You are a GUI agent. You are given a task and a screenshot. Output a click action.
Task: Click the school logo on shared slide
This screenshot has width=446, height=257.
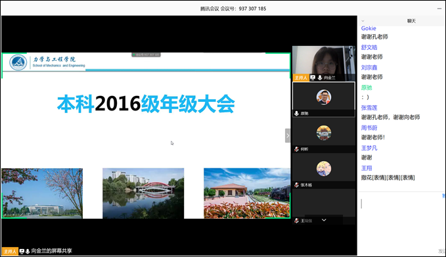click(18, 62)
